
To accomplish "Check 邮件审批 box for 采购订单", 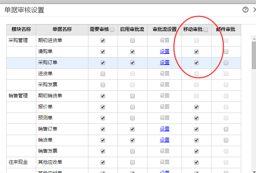I will pyautogui.click(x=226, y=63).
